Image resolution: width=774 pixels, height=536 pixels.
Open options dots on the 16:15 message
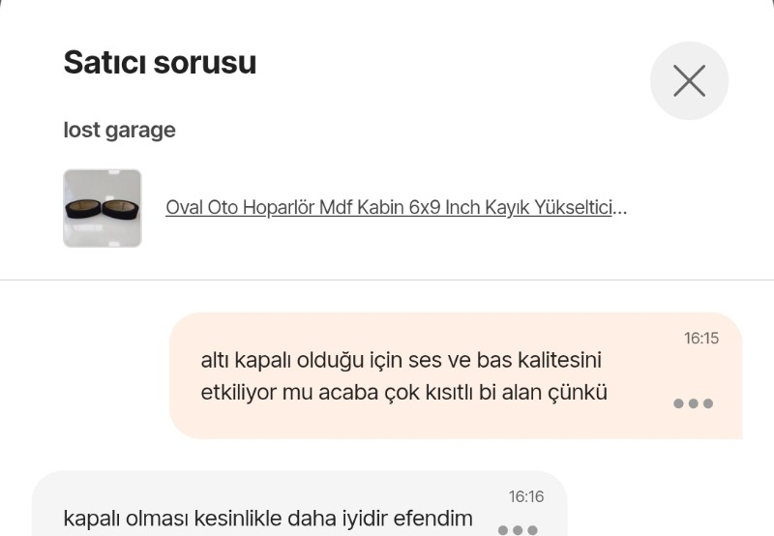click(693, 403)
